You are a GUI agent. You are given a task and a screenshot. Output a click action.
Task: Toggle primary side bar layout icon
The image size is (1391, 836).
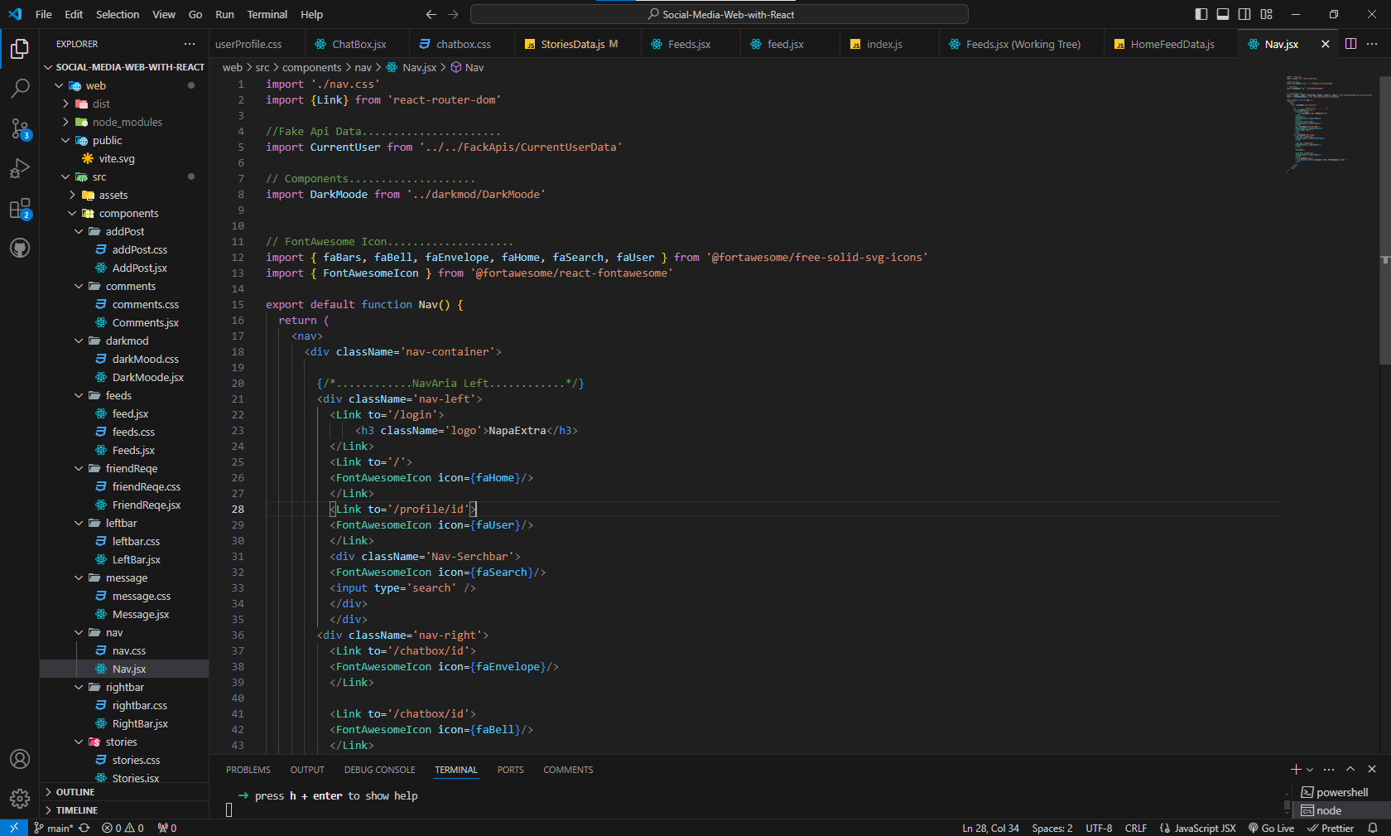[1201, 14]
